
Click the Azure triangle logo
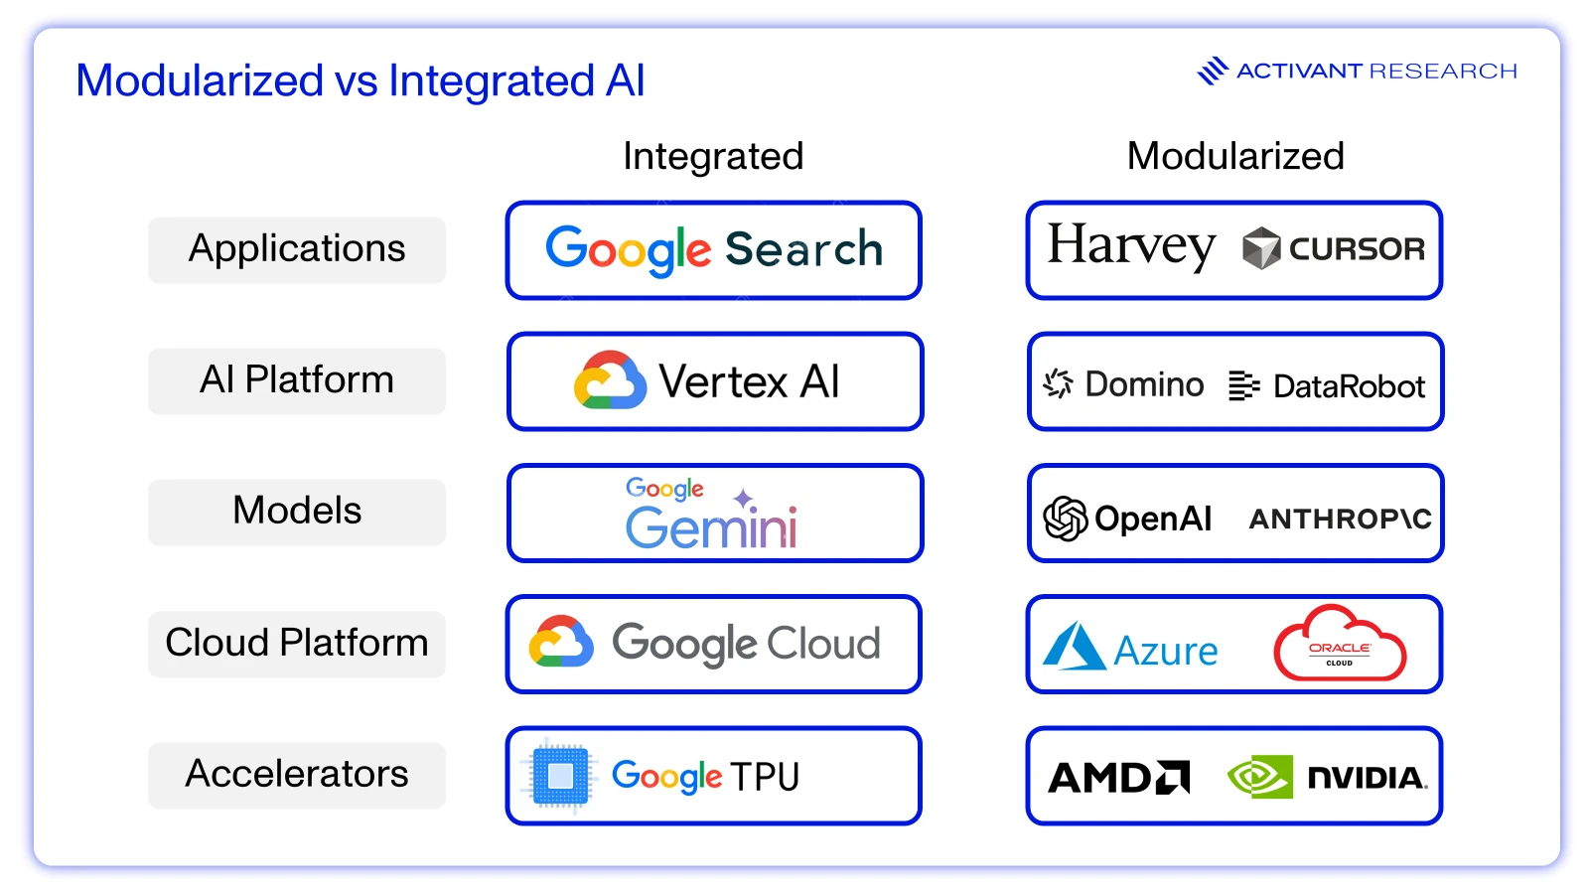[x=1074, y=646]
